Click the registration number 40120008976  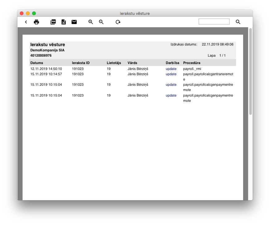click(x=41, y=56)
